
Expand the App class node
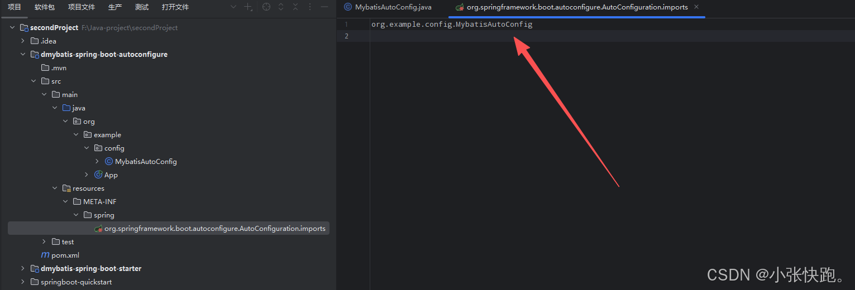pyautogui.click(x=87, y=175)
